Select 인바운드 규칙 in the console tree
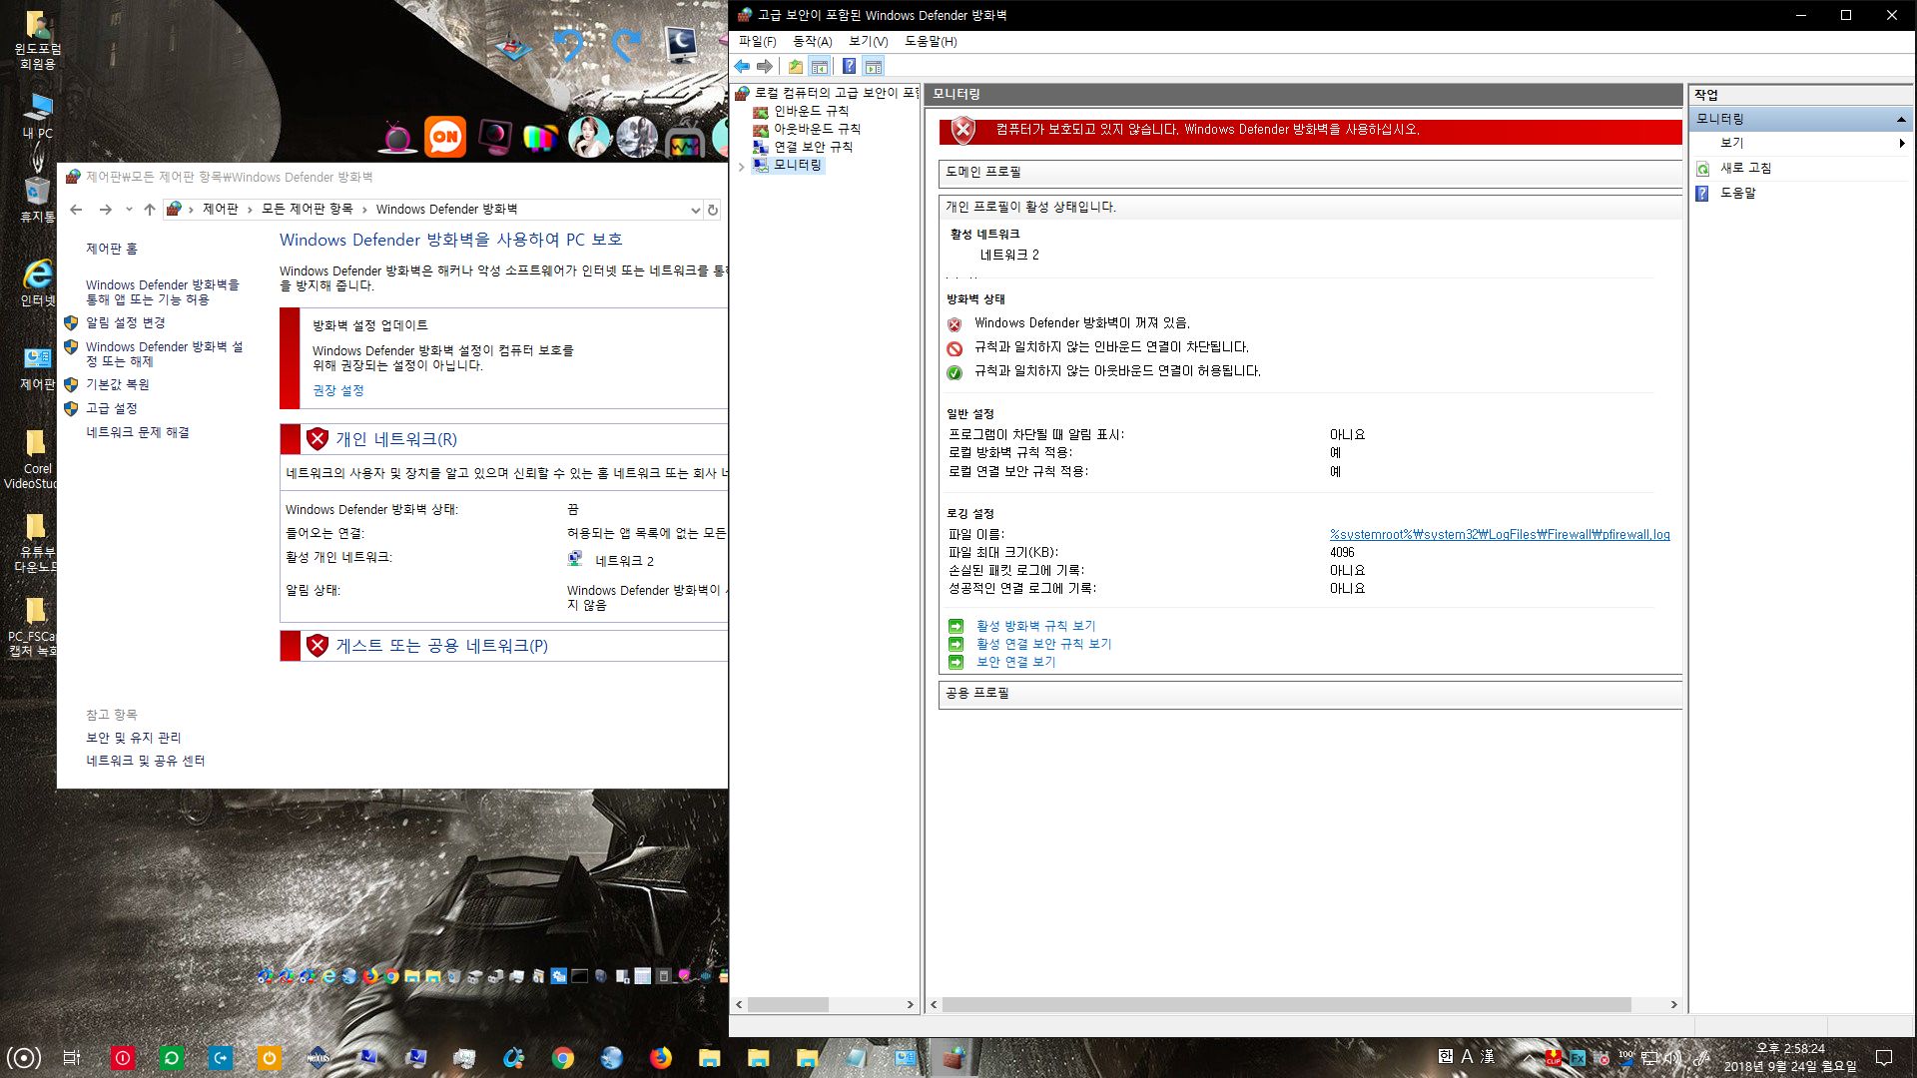This screenshot has height=1078, width=1917. (811, 111)
